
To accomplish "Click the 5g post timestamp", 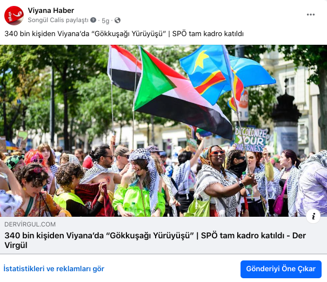I will (x=105, y=20).
